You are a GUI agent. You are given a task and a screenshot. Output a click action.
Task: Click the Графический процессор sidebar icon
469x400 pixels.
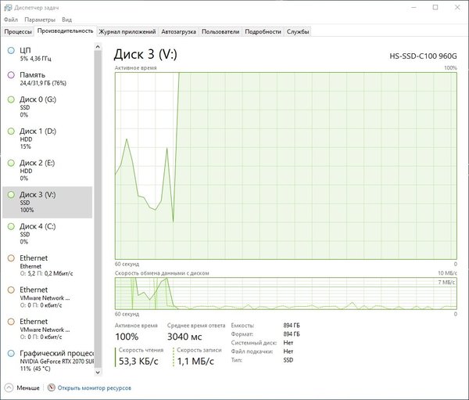click(11, 354)
